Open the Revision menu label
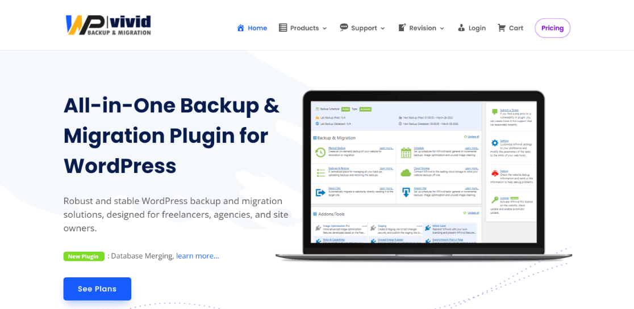 [x=423, y=28]
